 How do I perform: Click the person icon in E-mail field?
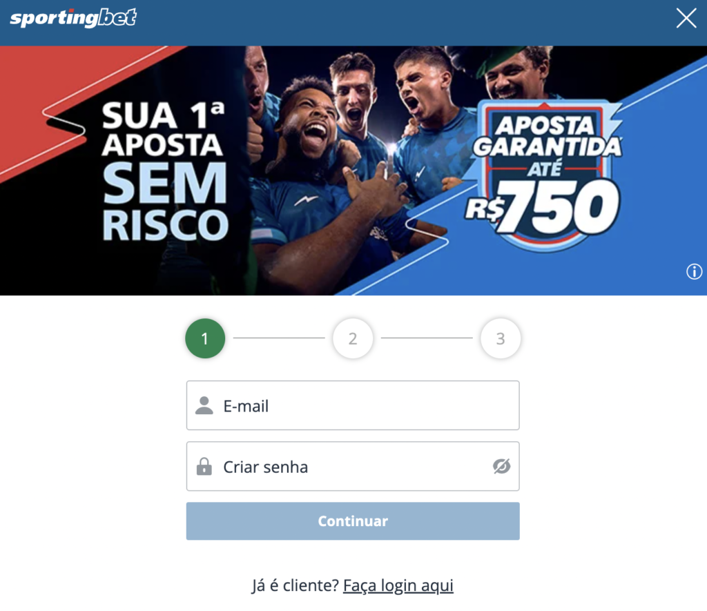204,405
